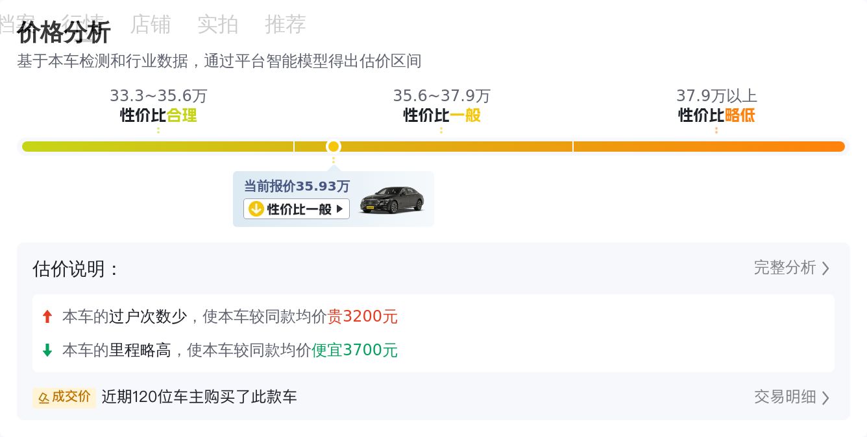Click the chevron arrow next to 交易明细
Image resolution: width=867 pixels, height=437 pixels.
click(x=825, y=397)
